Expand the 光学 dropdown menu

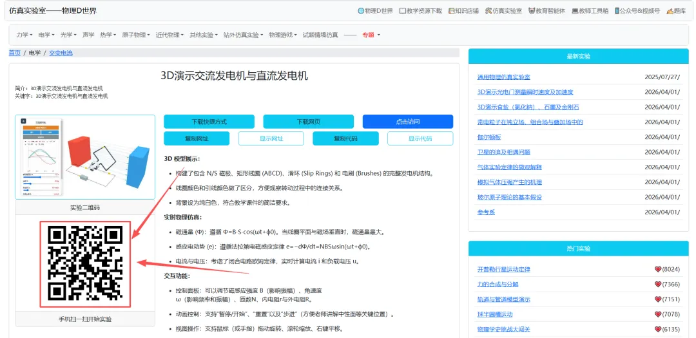[68, 35]
